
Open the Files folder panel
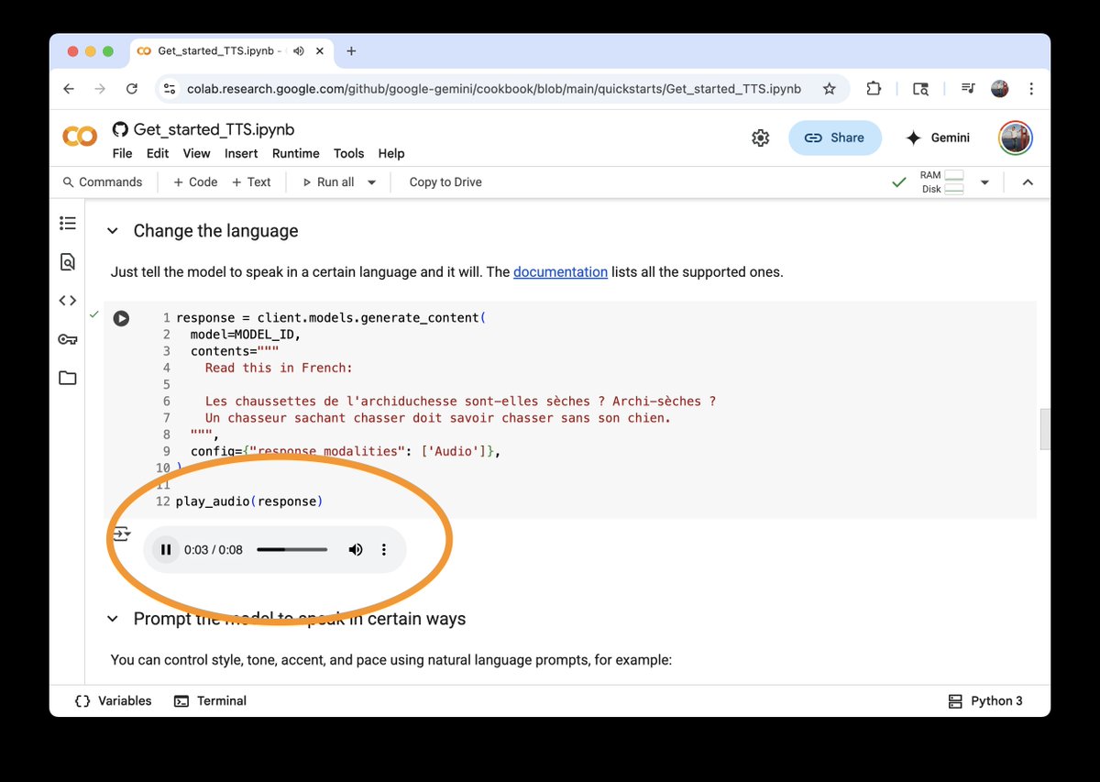[68, 378]
